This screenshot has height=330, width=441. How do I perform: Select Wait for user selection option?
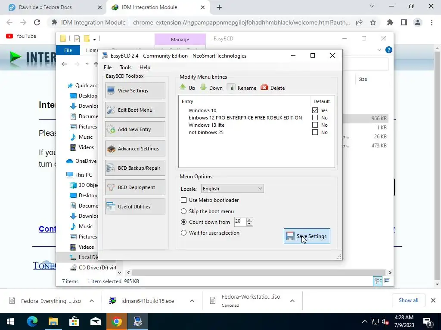point(183,232)
